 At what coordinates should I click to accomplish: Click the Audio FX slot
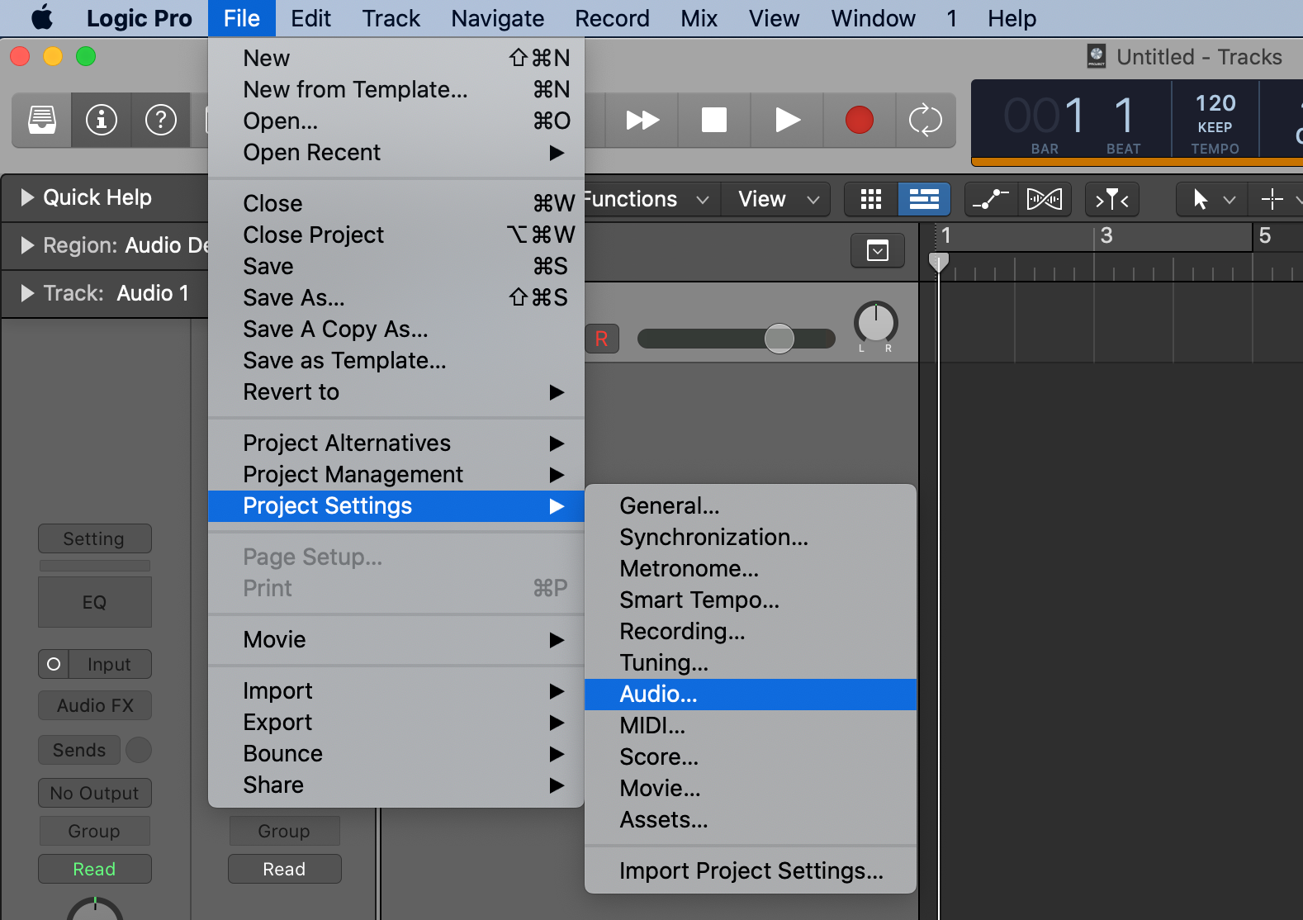95,706
